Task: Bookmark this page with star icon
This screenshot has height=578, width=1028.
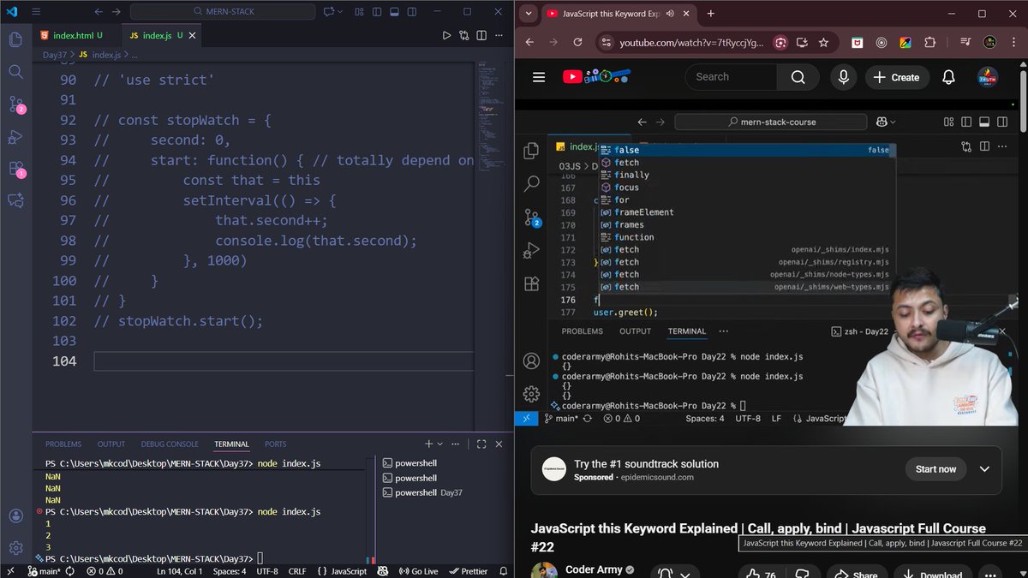Action: click(x=823, y=42)
